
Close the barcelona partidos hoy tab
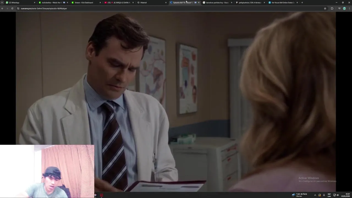pos(232,2)
